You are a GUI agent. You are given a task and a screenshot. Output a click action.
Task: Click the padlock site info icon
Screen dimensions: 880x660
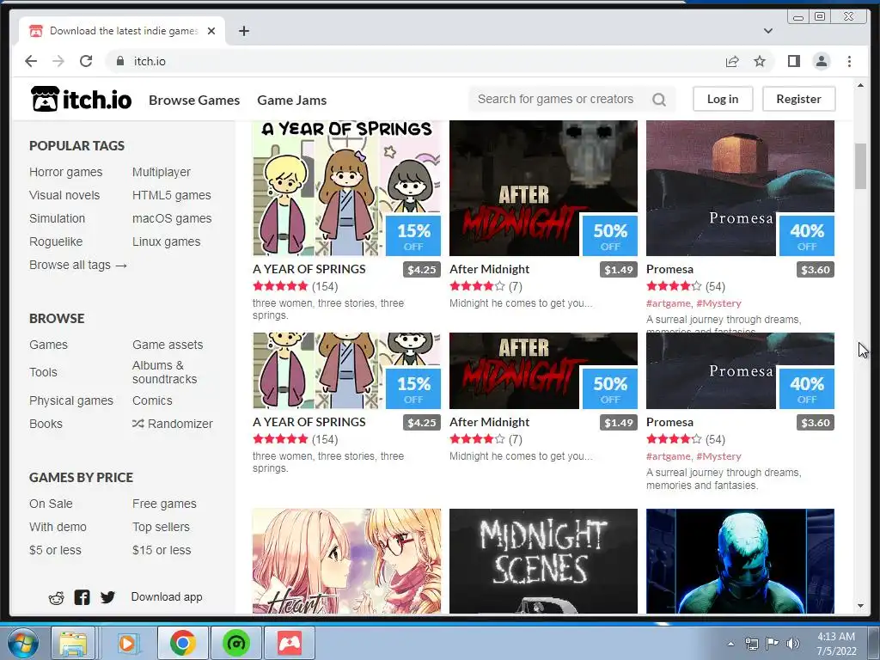[120, 61]
